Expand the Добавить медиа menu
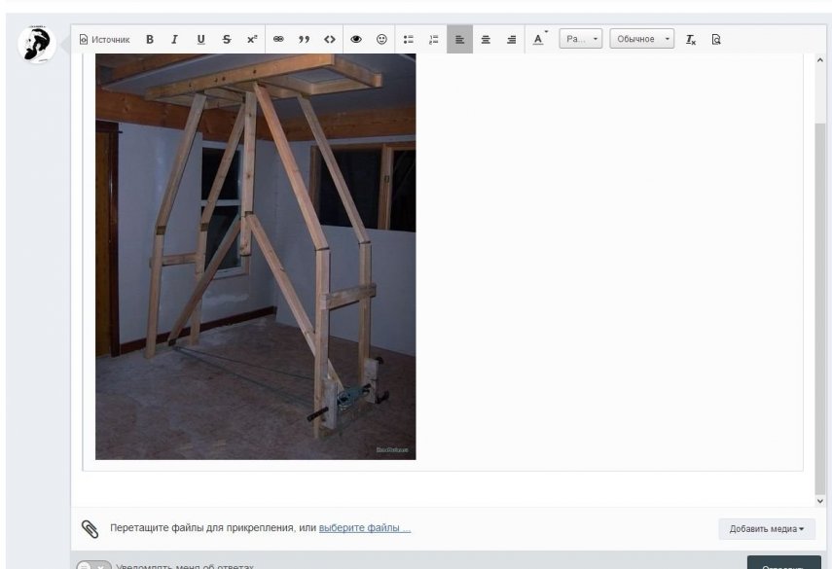The image size is (832, 569). click(767, 529)
